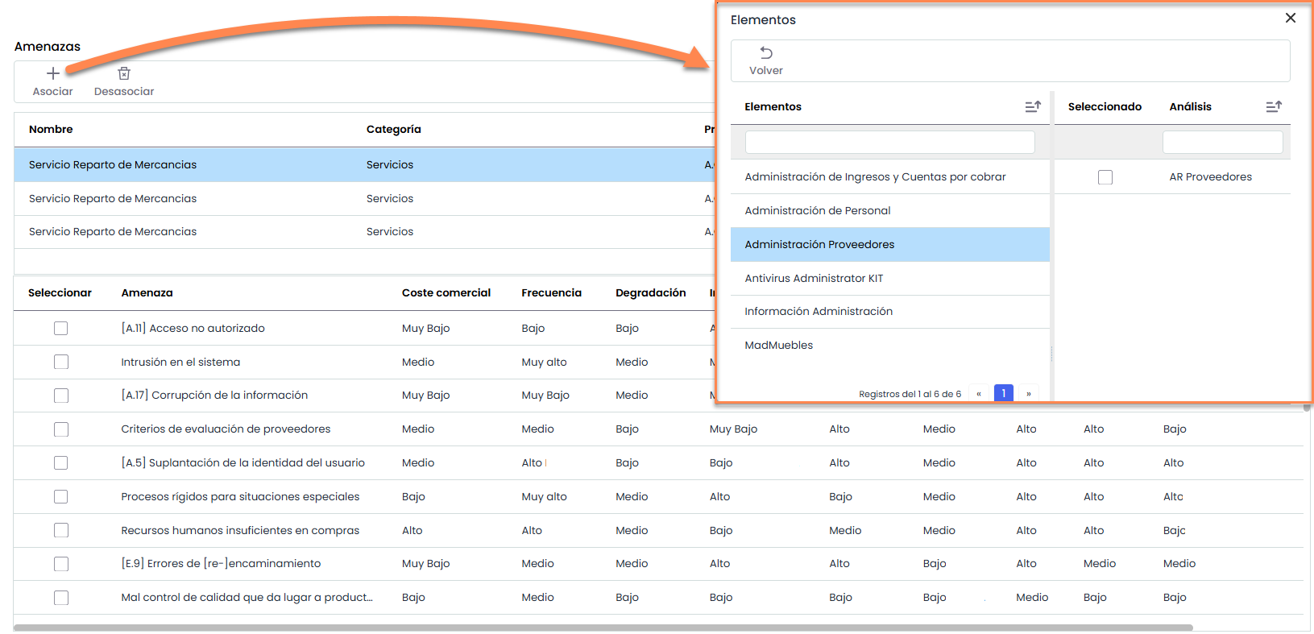Viewport: 1314px width, 634px height.
Task: Click sort icon in Elementos column header
Action: (x=1033, y=106)
